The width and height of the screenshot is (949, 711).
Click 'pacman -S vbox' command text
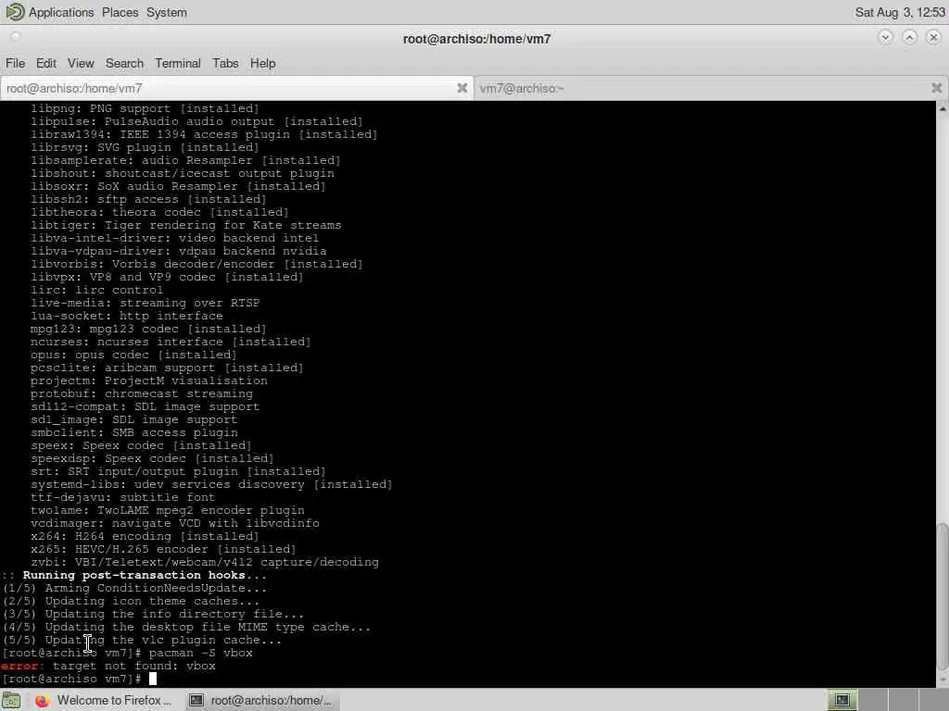(200, 653)
